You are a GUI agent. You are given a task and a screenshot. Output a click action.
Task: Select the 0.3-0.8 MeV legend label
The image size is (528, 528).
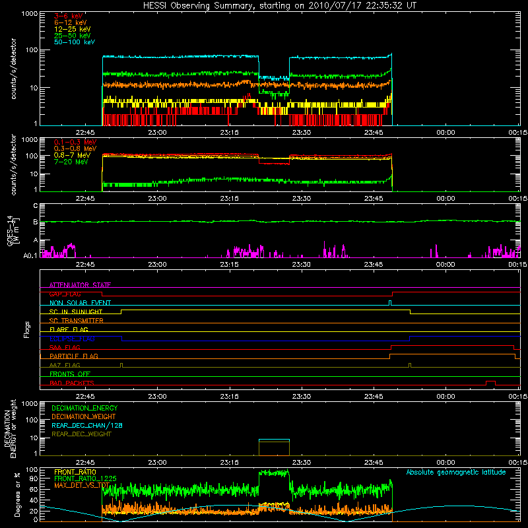tap(75, 148)
